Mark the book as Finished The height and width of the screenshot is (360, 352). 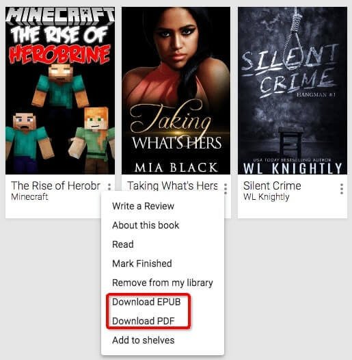click(x=142, y=263)
